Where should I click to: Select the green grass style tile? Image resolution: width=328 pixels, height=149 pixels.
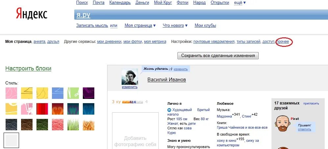click(x=73, y=125)
